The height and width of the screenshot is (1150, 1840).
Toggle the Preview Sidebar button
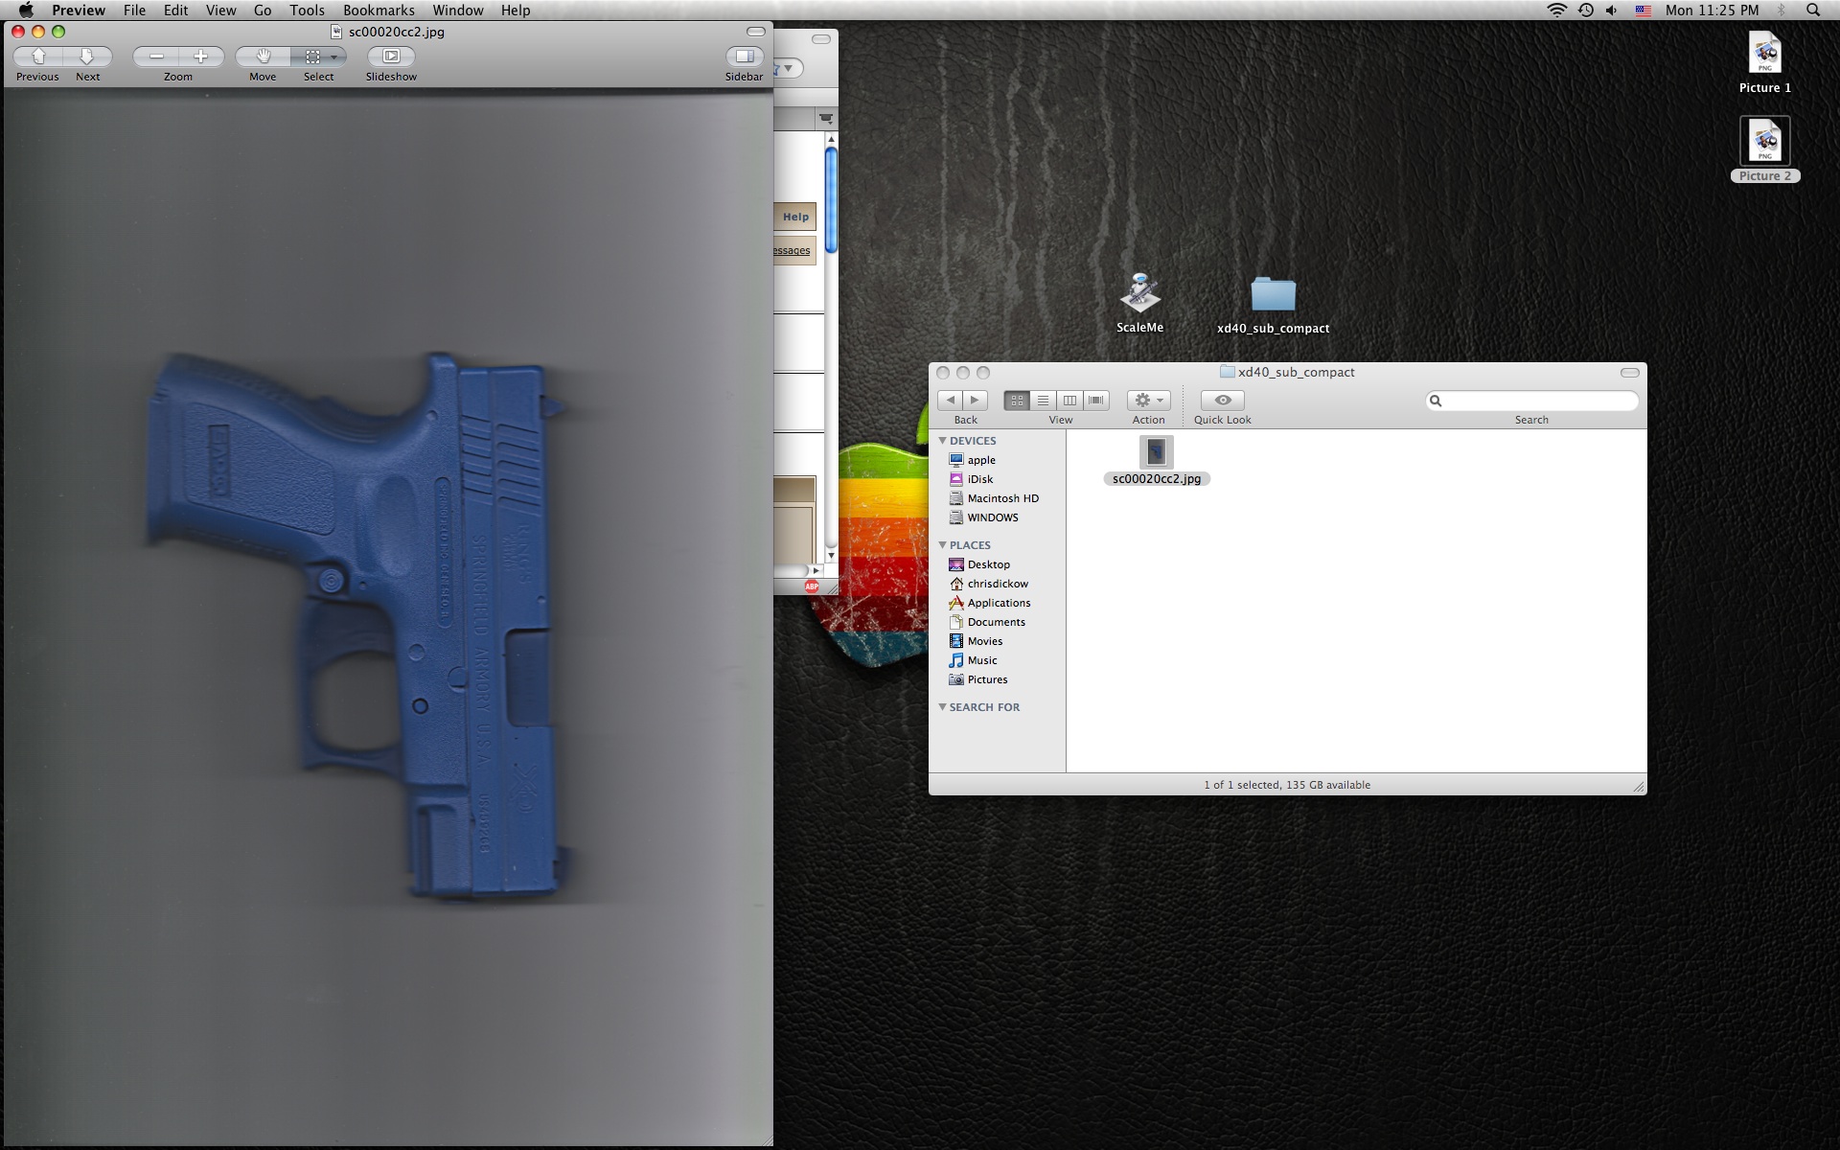click(x=744, y=57)
